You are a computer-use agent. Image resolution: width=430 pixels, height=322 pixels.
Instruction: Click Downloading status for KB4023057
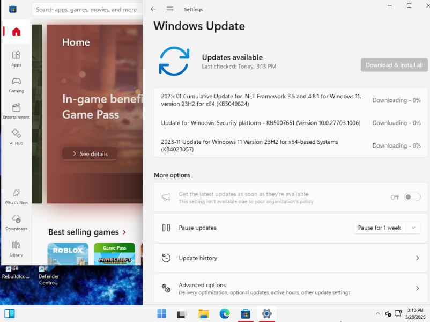[x=397, y=145]
